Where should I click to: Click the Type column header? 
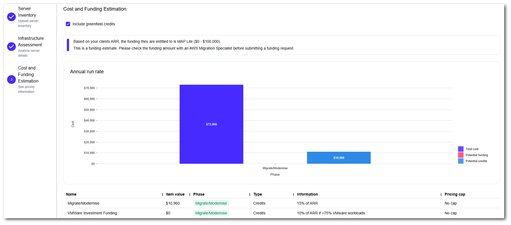click(x=257, y=194)
